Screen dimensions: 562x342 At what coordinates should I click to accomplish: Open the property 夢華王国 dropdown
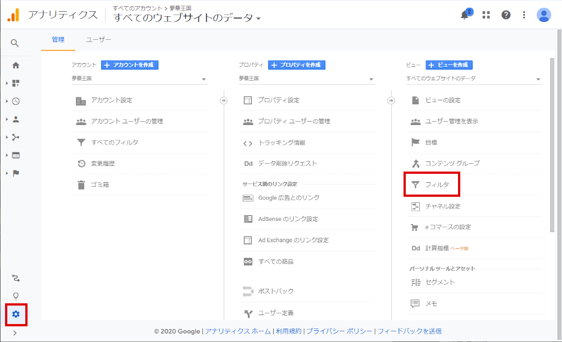pyautogui.click(x=307, y=78)
